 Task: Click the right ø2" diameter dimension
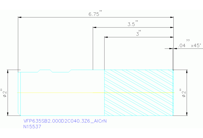183,93
